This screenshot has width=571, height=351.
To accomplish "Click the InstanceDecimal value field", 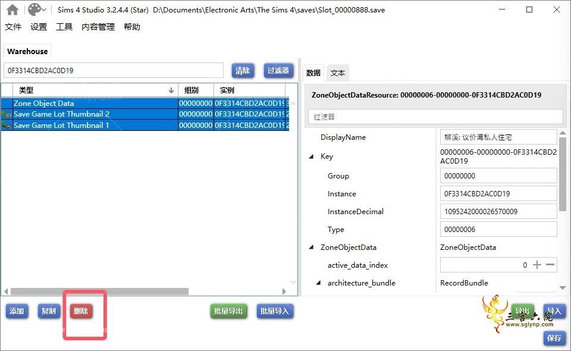I will 498,212.
